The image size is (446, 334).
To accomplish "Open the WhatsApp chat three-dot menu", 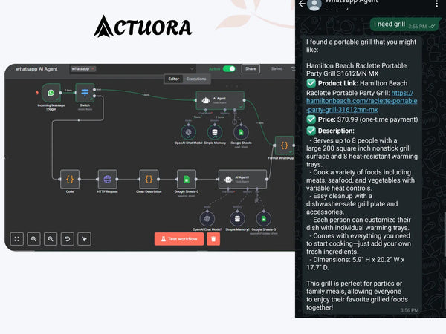I will pos(436,4).
